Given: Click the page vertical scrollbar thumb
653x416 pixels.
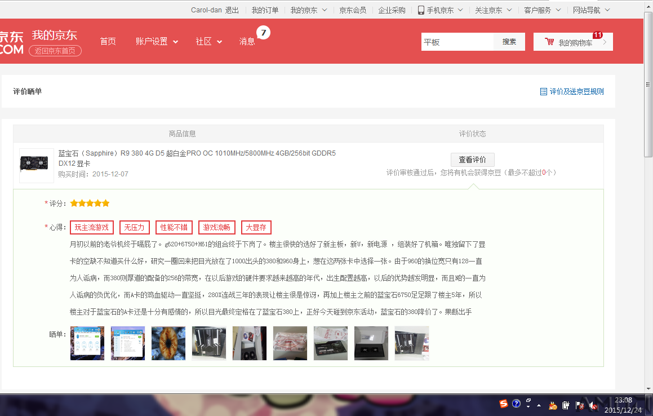Looking at the screenshot, I should (648, 85).
